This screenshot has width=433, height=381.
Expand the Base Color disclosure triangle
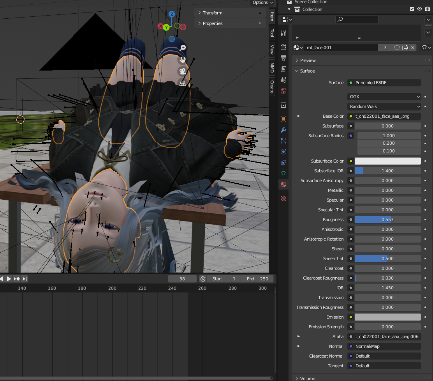pyautogui.click(x=299, y=116)
